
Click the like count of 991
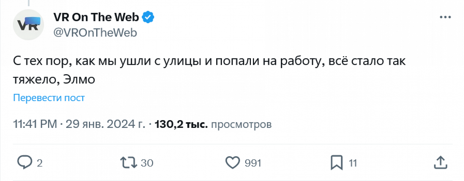253,163
